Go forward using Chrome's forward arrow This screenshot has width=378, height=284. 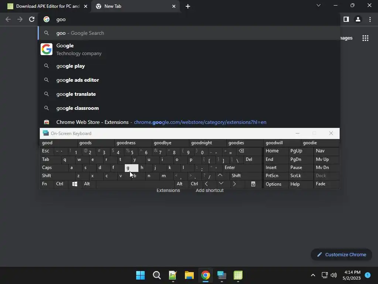[x=20, y=19]
